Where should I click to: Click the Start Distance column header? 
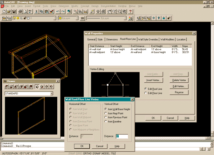(99, 46)
